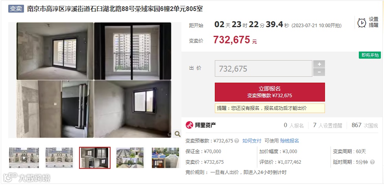This screenshot has width=384, height=185.
Task: Click the bid price input field
Action: (264, 68)
